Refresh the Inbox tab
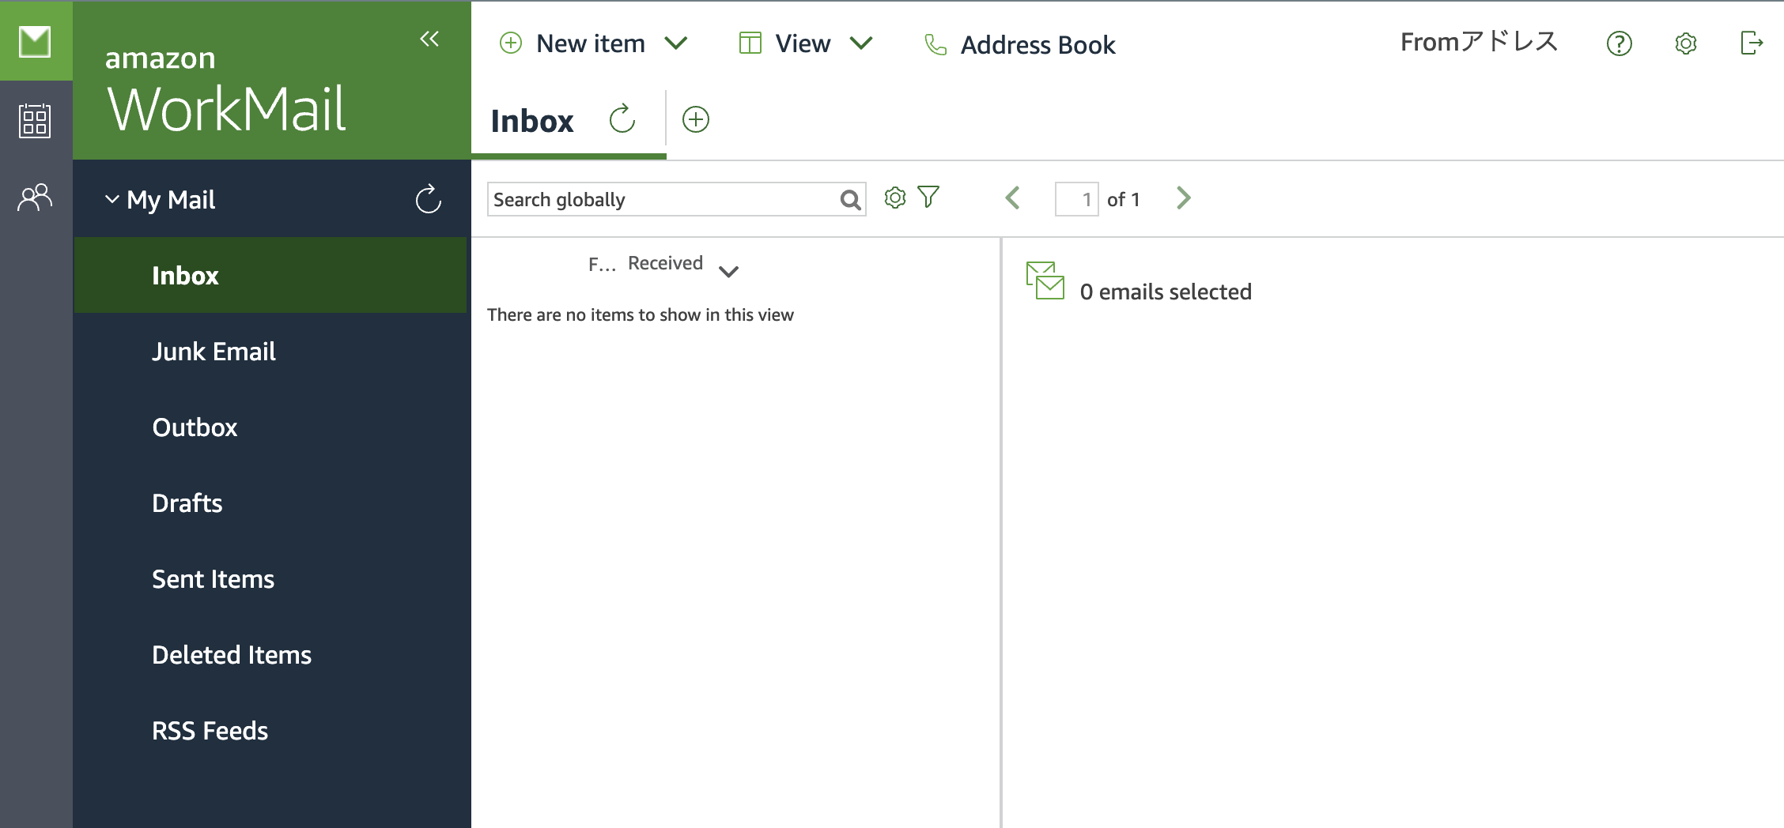Viewport: 1784px width, 828px height. point(622,119)
